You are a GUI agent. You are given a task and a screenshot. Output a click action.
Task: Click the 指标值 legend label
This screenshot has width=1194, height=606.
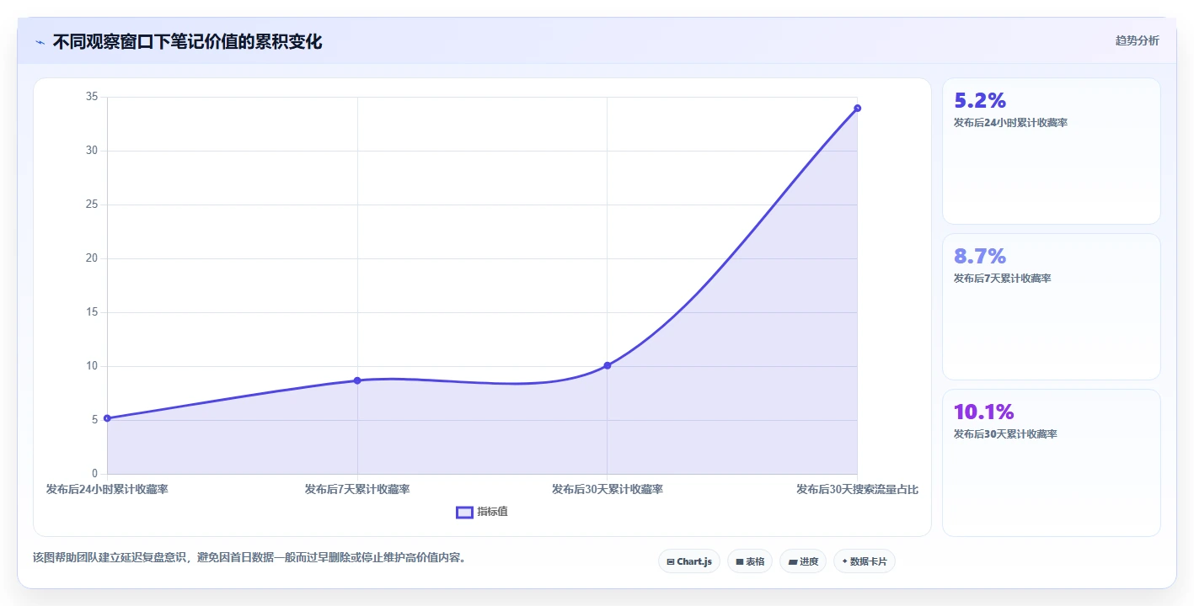tap(492, 512)
